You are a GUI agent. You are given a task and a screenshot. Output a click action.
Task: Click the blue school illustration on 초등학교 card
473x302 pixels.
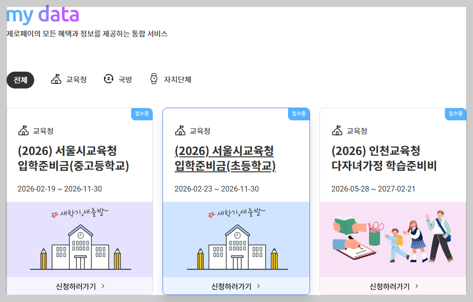point(236,240)
